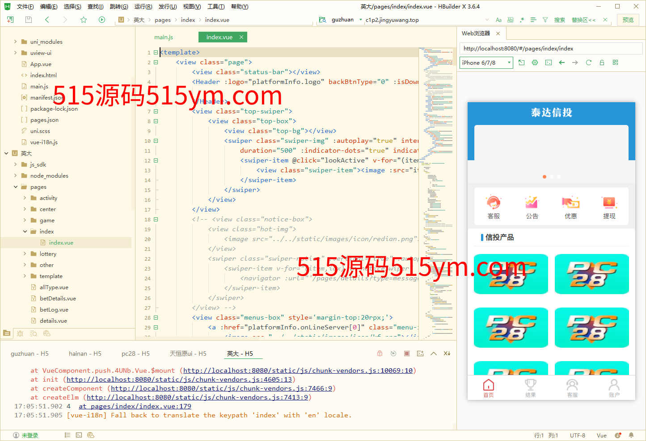Open the pages/index/index.vue:179 console link
The image size is (646, 441).
[x=135, y=406]
